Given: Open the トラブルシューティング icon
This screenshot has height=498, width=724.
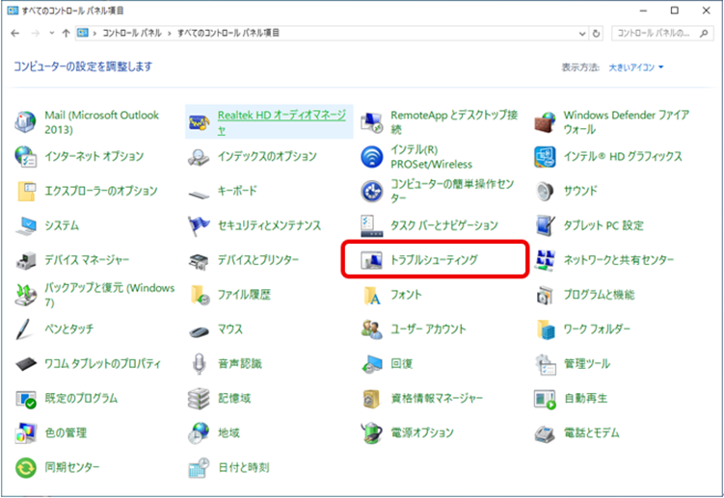Looking at the screenshot, I should (x=372, y=260).
